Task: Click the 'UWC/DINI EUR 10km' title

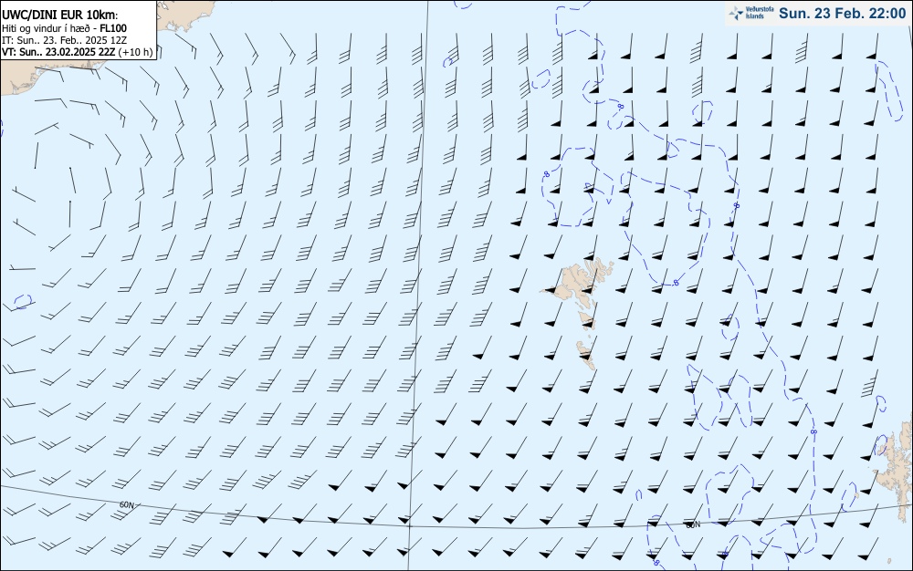Action: coord(59,16)
